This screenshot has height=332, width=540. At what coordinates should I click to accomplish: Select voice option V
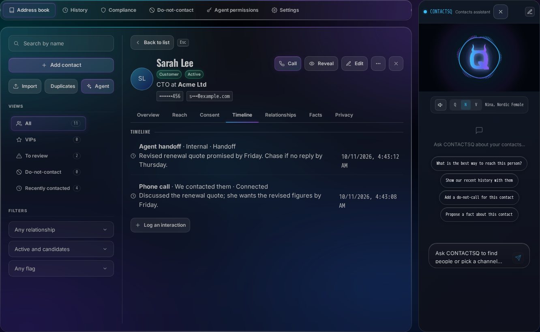(476, 105)
